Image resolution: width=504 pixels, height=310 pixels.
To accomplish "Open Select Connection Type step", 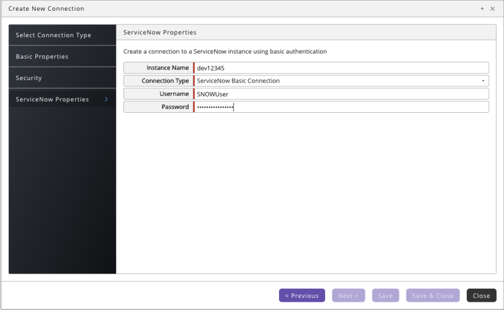I will [62, 35].
